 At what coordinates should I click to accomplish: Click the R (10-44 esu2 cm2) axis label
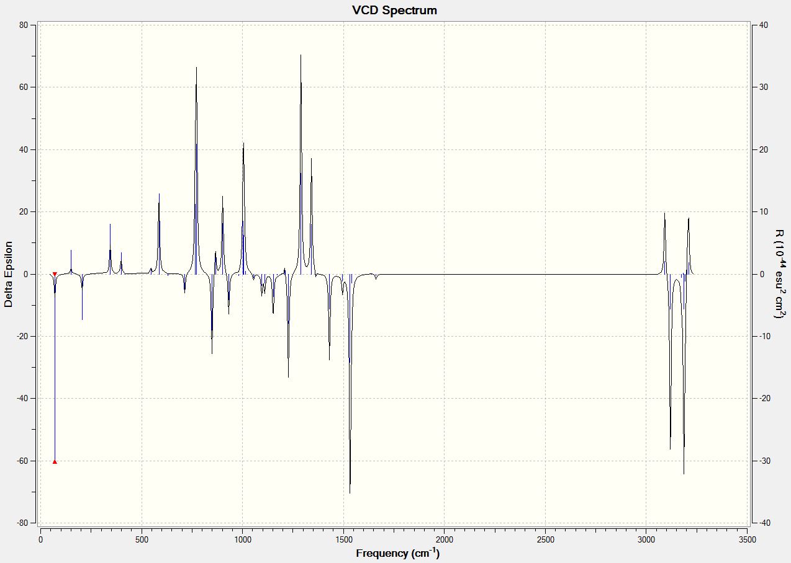[779, 273]
